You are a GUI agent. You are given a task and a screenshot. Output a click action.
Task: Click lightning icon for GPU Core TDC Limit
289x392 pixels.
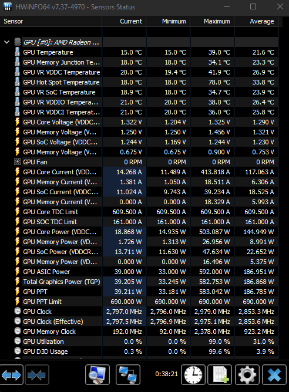click(17, 212)
